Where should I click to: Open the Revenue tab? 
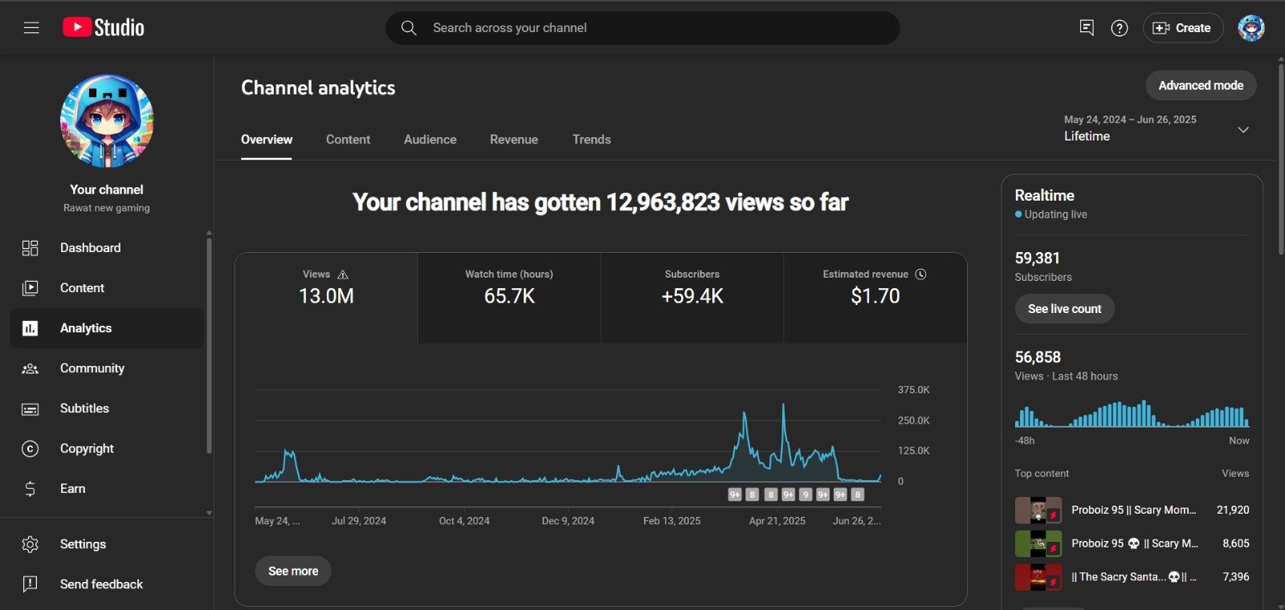tap(514, 140)
